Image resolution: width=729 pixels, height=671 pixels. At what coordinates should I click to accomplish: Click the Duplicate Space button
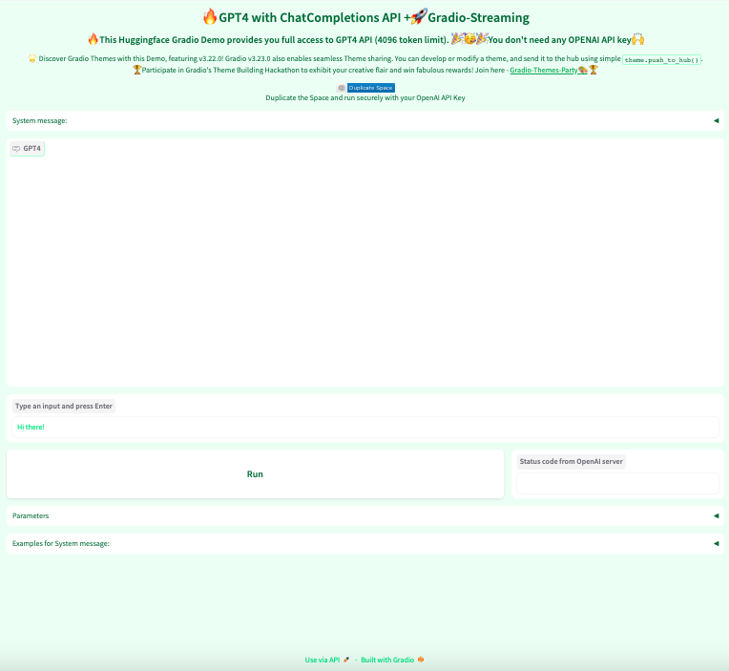pos(370,88)
